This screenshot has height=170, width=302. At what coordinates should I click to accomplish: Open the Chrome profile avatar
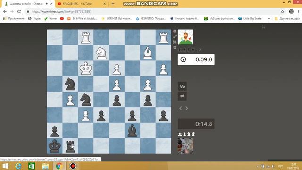click(291, 11)
